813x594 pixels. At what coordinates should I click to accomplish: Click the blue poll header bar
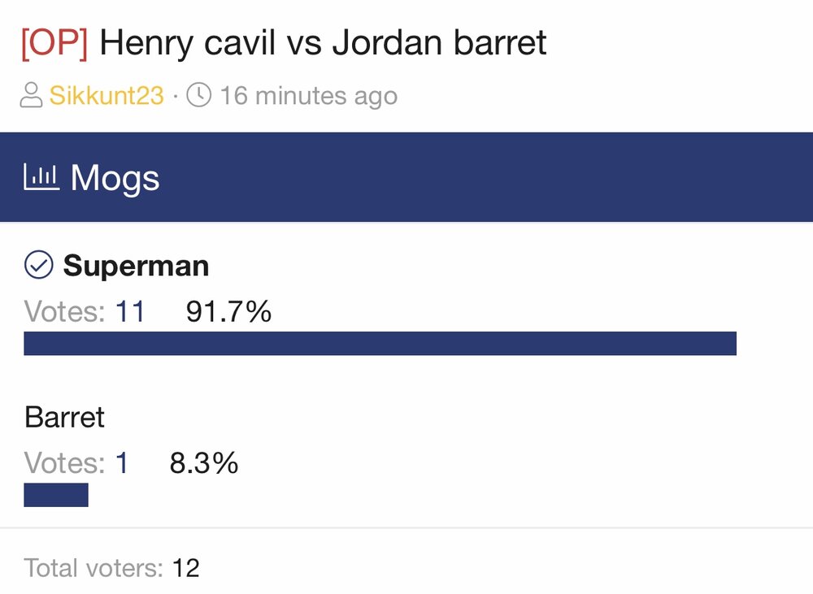(x=488, y=177)
